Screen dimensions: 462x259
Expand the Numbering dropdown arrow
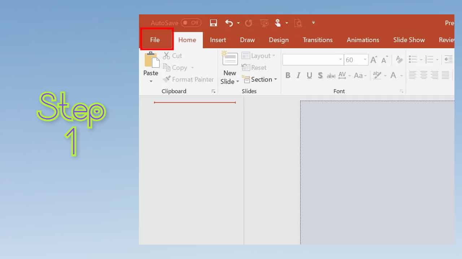tap(437, 60)
